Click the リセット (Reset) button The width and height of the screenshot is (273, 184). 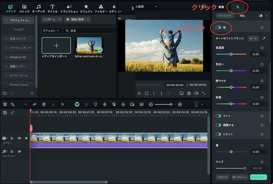click(x=222, y=177)
